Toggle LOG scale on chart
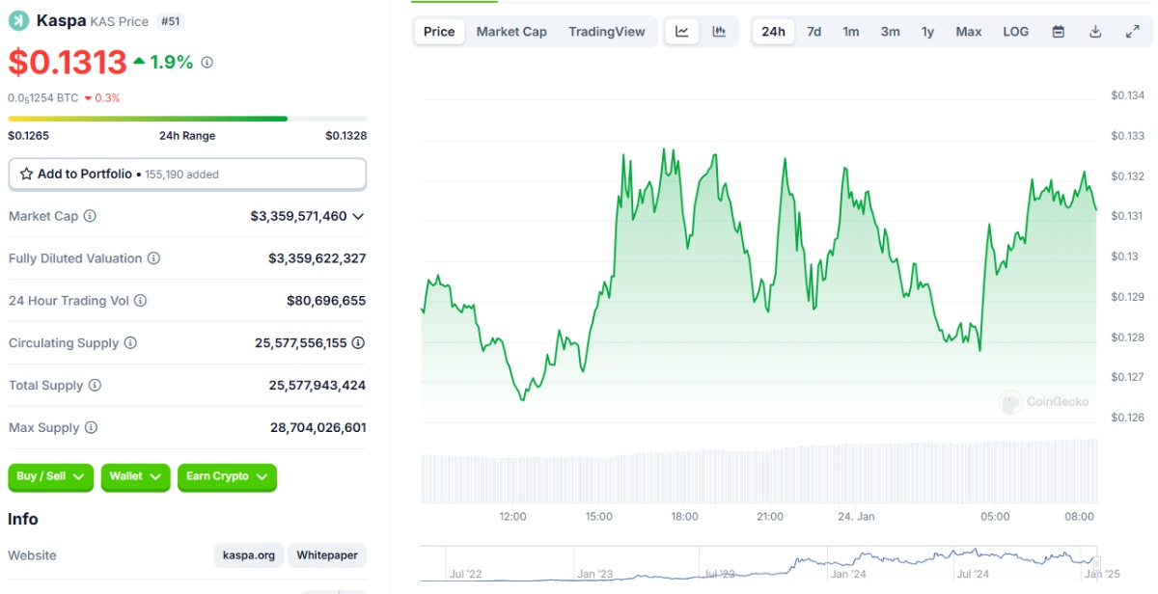The image size is (1158, 594). [x=1016, y=32]
